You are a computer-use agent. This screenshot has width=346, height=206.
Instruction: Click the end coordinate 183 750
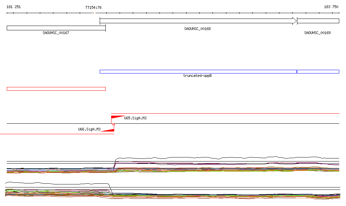point(331,7)
